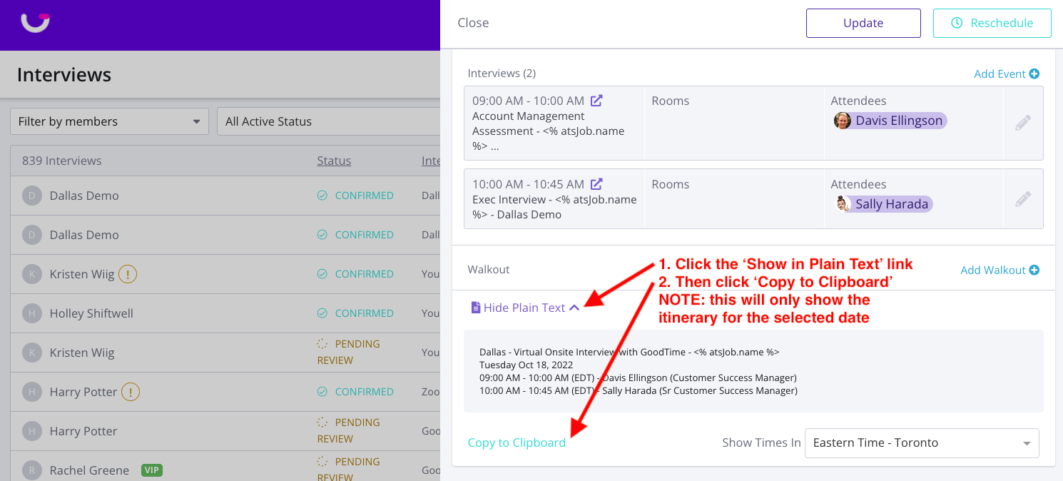The height and width of the screenshot is (481, 1063).
Task: Open Holley Shiftwell interview row
Action: [225, 313]
